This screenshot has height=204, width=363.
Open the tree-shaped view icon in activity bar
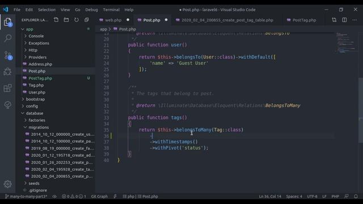tap(7, 105)
